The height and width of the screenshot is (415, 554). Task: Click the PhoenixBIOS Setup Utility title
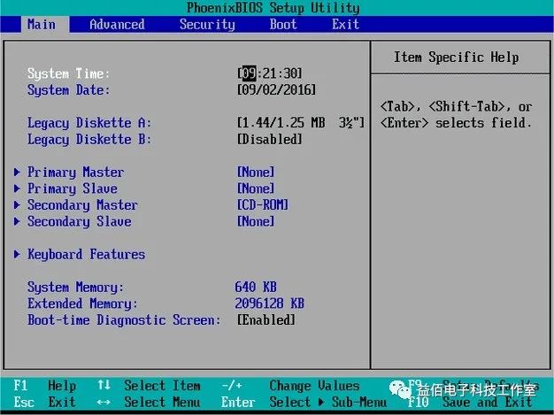click(273, 8)
